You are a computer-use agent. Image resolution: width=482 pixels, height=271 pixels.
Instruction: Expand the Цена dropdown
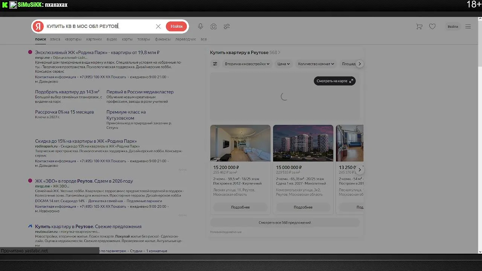[x=284, y=64]
